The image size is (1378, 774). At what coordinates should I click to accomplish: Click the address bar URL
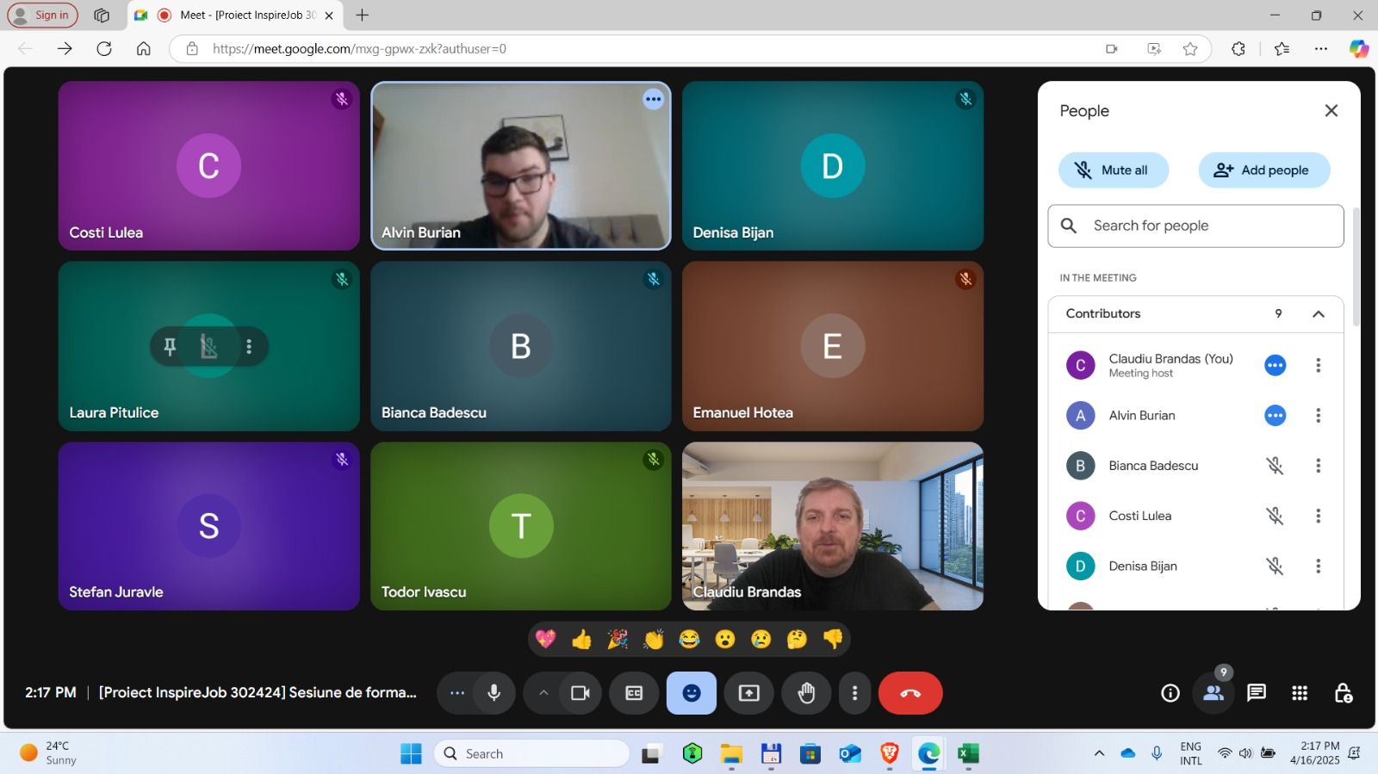(359, 49)
